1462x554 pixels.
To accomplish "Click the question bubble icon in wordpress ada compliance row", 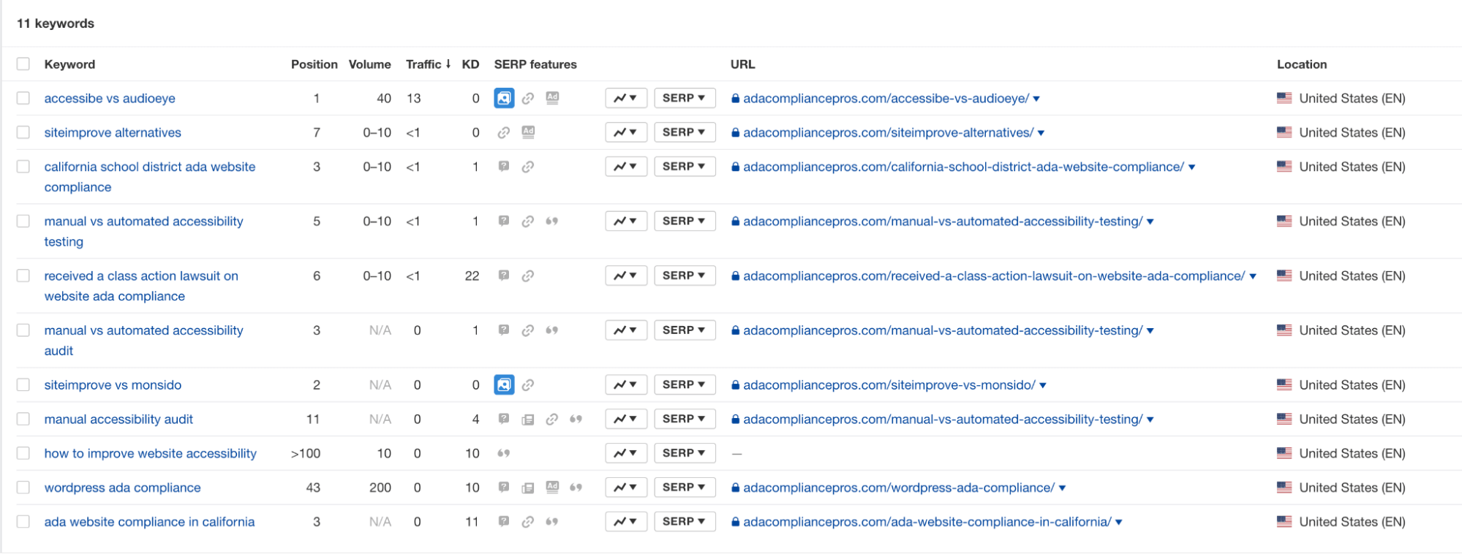I will (x=504, y=487).
